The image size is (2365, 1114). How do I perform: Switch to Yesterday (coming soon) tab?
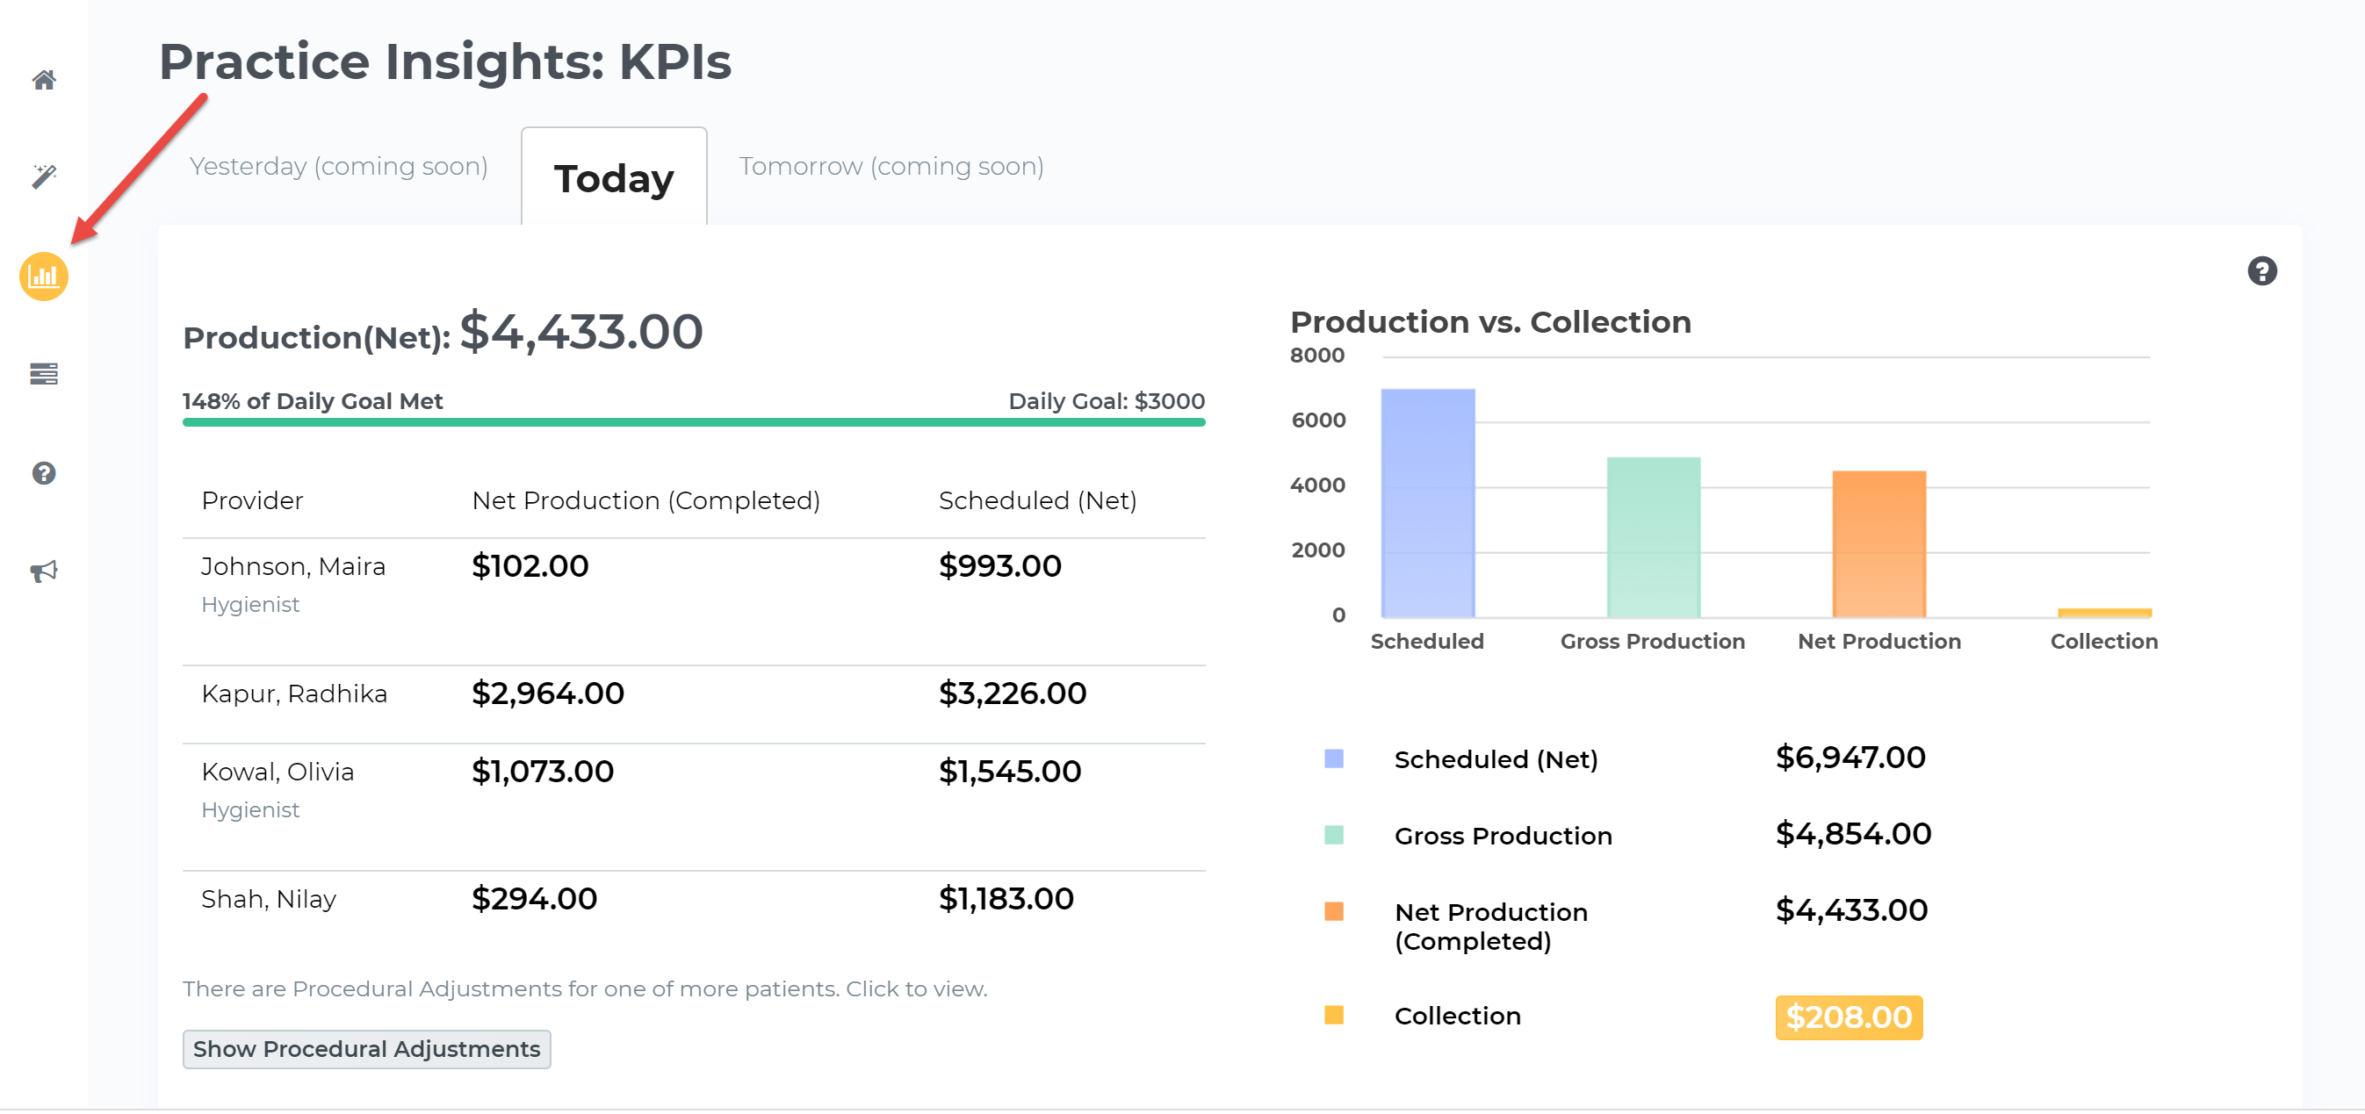point(338,167)
